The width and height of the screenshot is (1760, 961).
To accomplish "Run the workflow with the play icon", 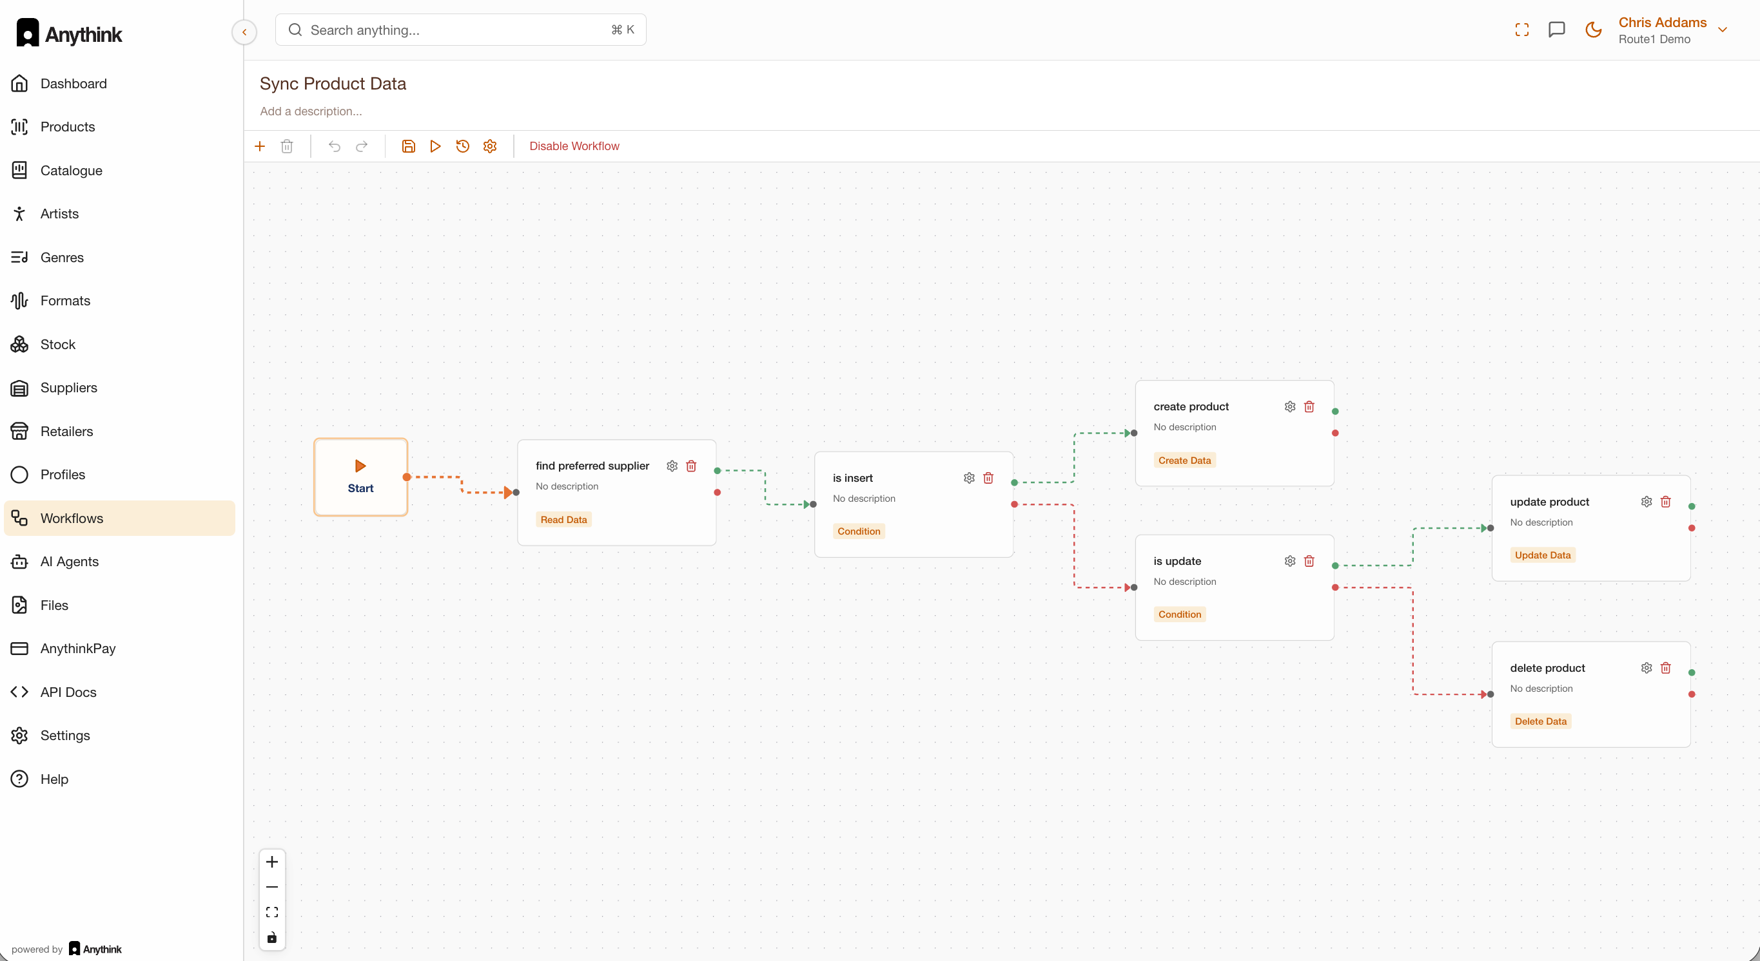I will click(435, 146).
